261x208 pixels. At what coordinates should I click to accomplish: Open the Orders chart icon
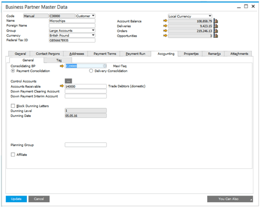[x=216, y=31]
